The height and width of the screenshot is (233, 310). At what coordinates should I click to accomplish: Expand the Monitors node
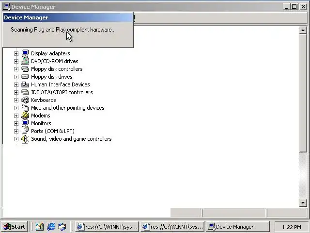(16, 123)
